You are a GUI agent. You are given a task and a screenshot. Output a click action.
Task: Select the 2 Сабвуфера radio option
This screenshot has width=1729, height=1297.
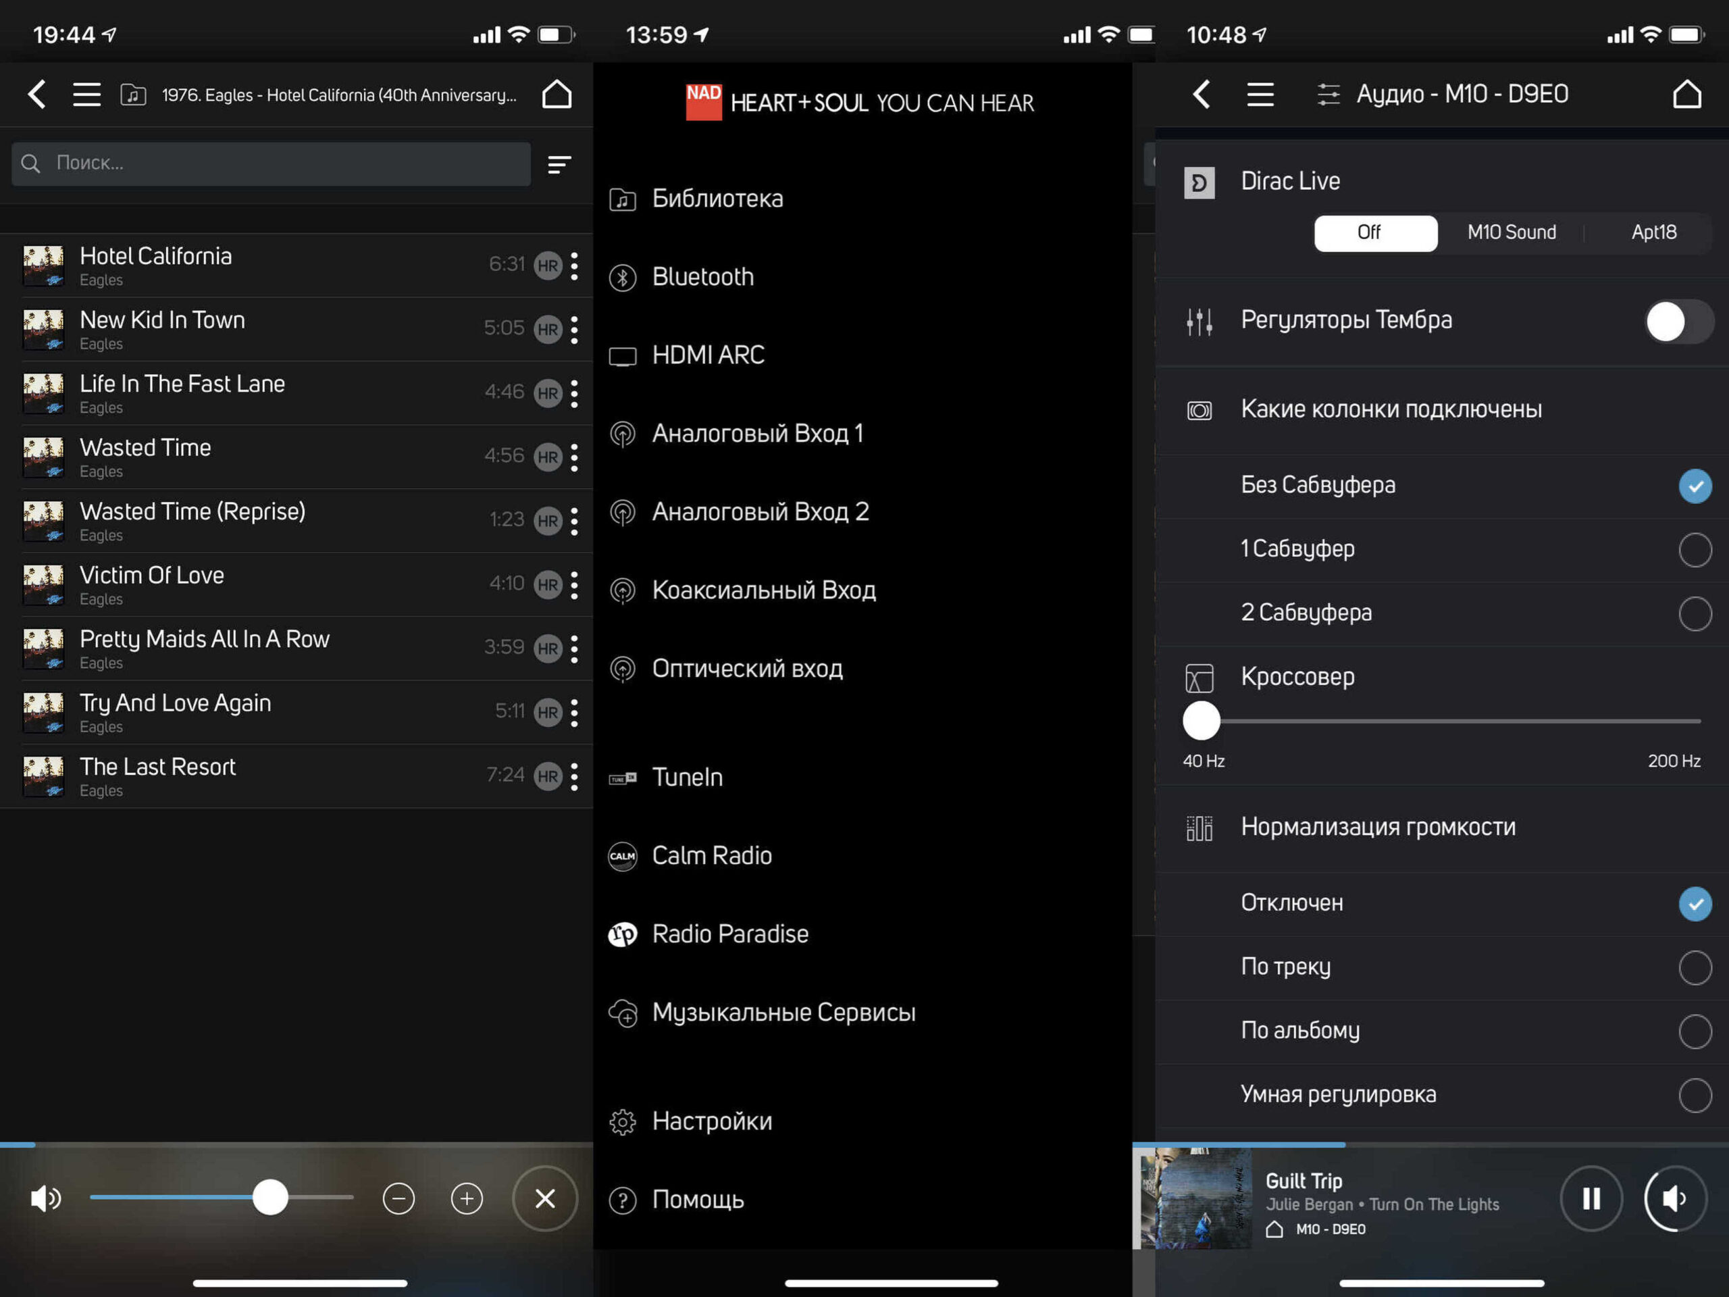1695,613
